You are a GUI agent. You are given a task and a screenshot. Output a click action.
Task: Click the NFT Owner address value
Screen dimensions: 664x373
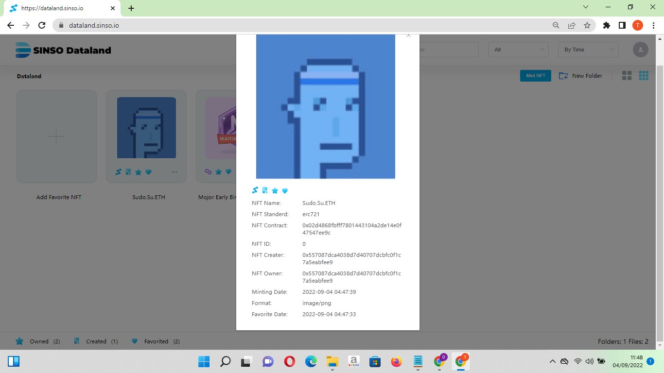click(x=352, y=277)
